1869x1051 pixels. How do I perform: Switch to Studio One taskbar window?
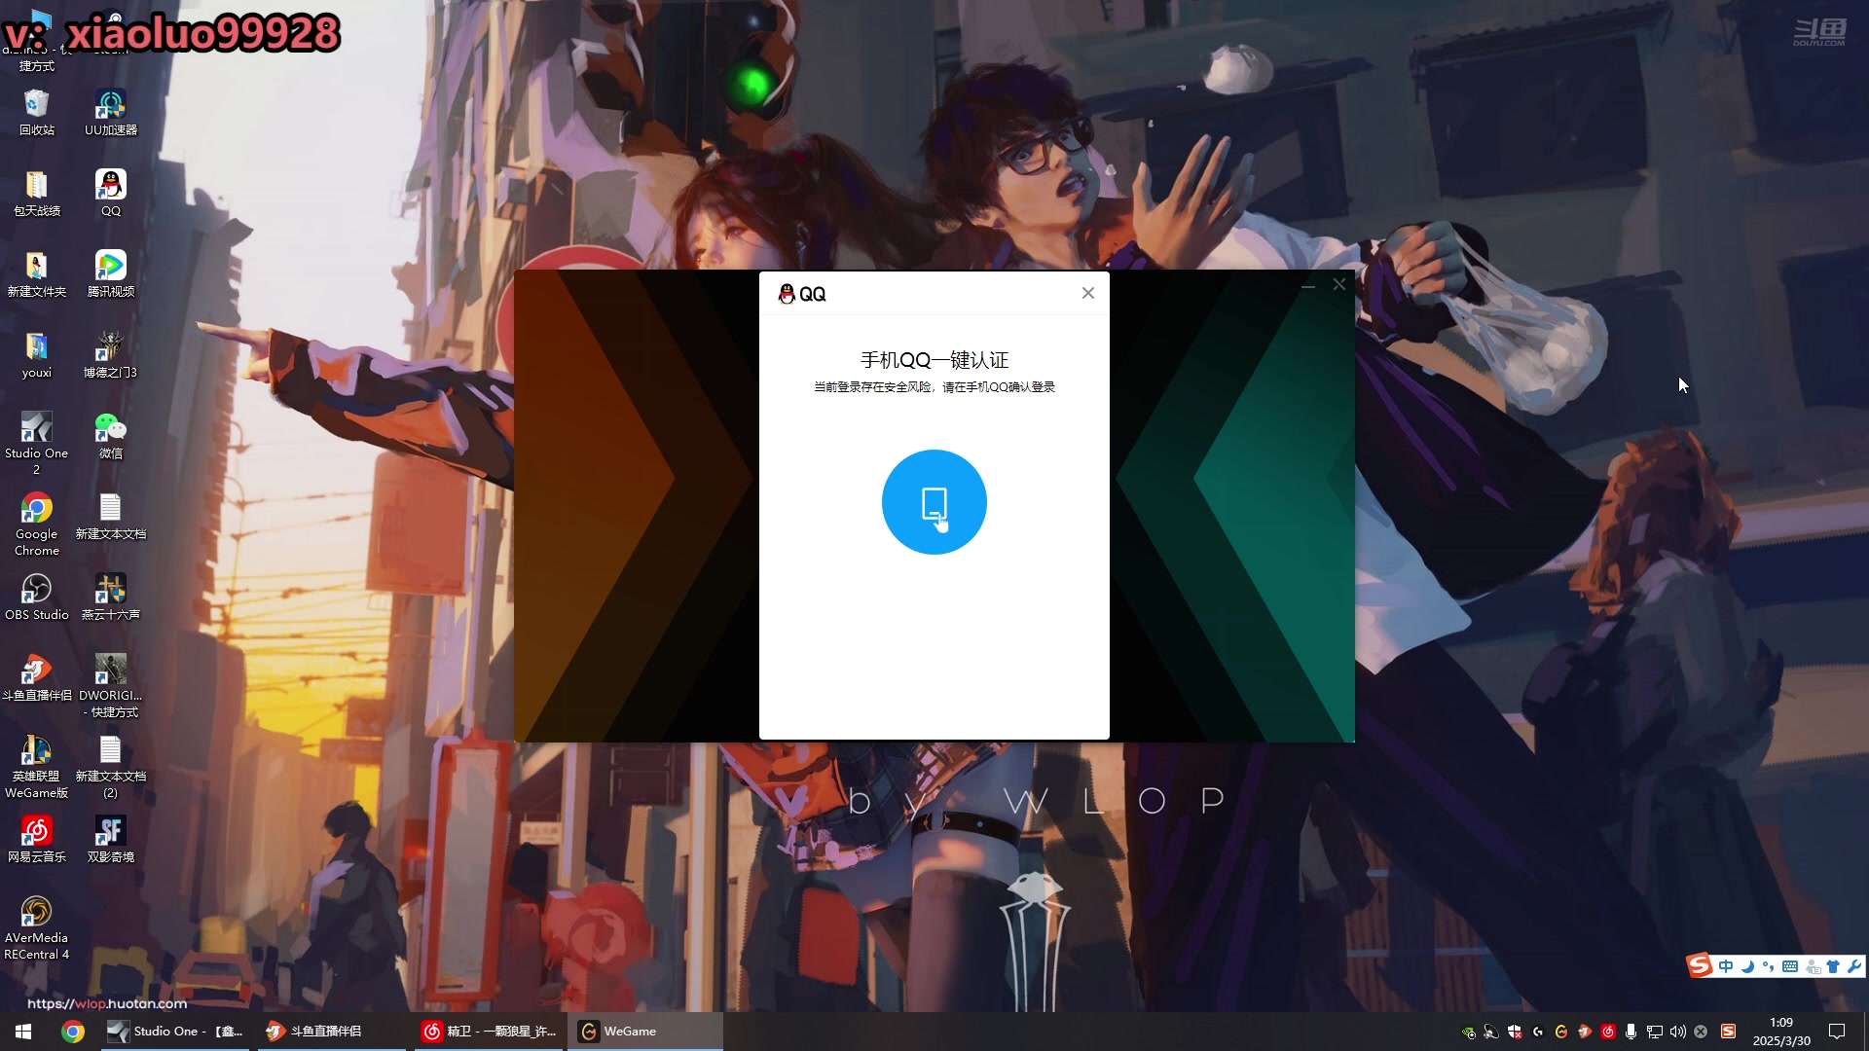[x=176, y=1032]
